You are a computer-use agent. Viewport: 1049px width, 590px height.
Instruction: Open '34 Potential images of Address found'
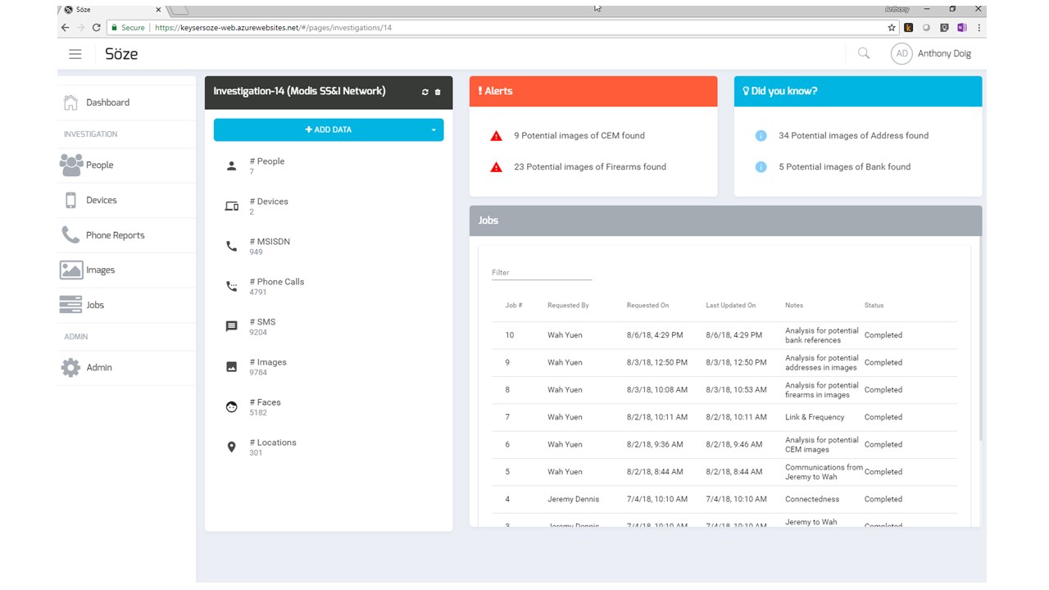[x=853, y=136]
